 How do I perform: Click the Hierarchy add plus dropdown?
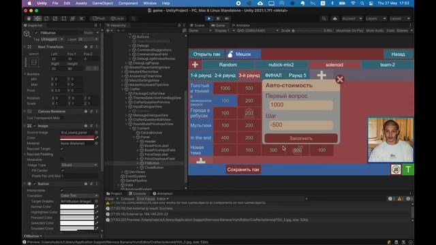109,31
